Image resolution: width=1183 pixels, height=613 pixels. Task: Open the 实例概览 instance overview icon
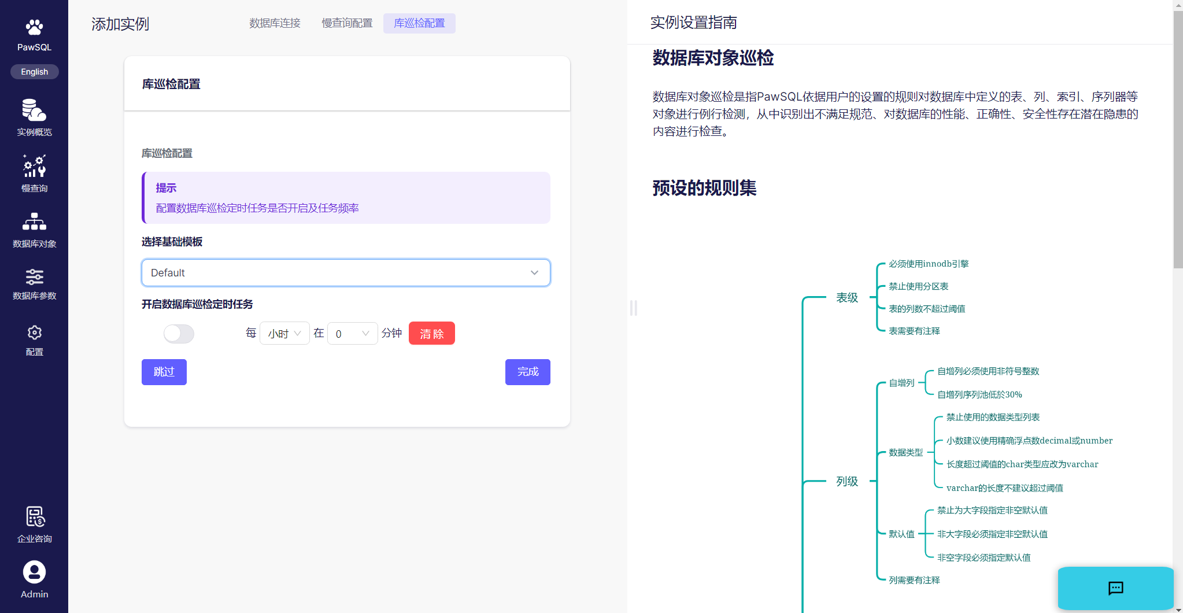point(34,110)
